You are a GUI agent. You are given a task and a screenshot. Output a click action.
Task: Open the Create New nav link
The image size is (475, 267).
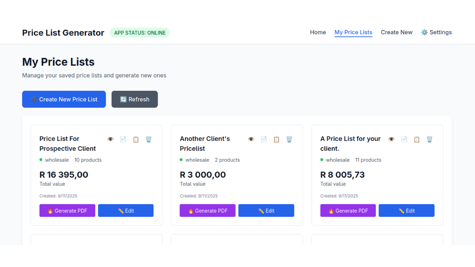pyautogui.click(x=397, y=32)
